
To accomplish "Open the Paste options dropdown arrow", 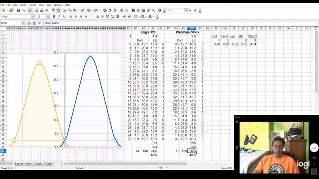I will coord(79,10).
